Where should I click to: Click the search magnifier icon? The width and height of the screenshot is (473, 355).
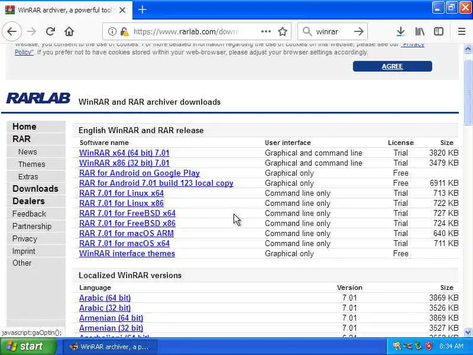tap(307, 31)
